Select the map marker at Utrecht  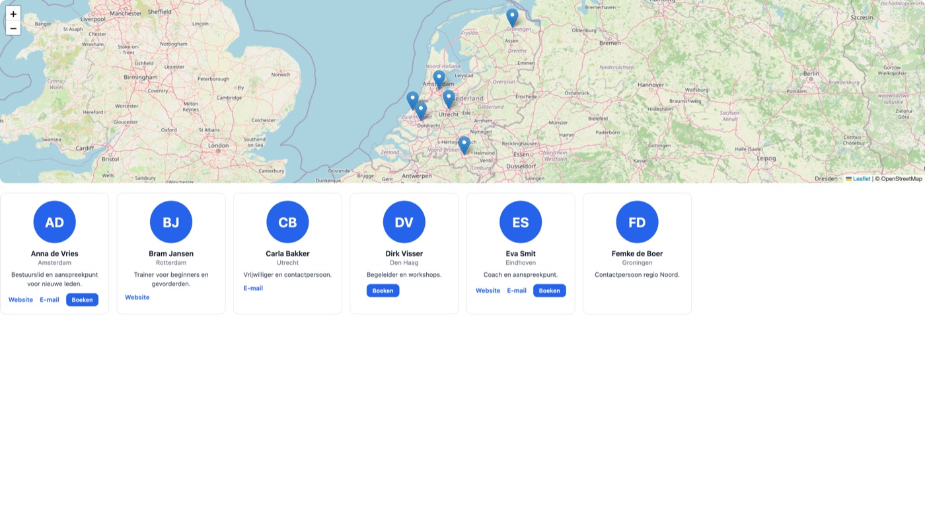click(449, 99)
